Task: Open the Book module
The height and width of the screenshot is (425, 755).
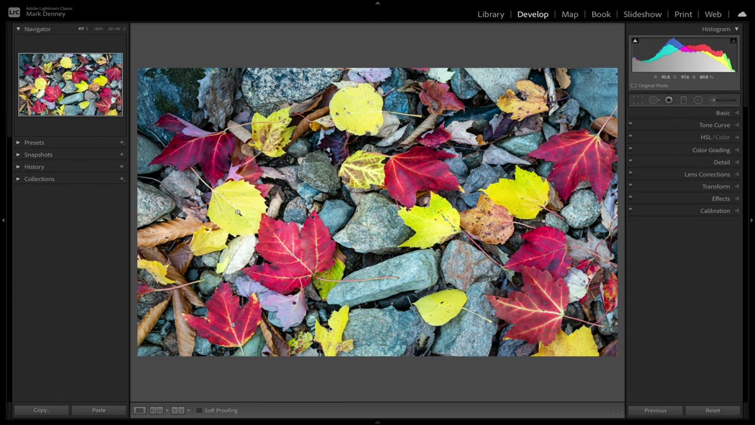Action: [601, 14]
